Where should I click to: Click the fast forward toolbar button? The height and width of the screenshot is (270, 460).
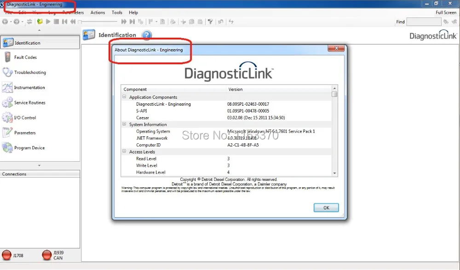pyautogui.click(x=124, y=22)
